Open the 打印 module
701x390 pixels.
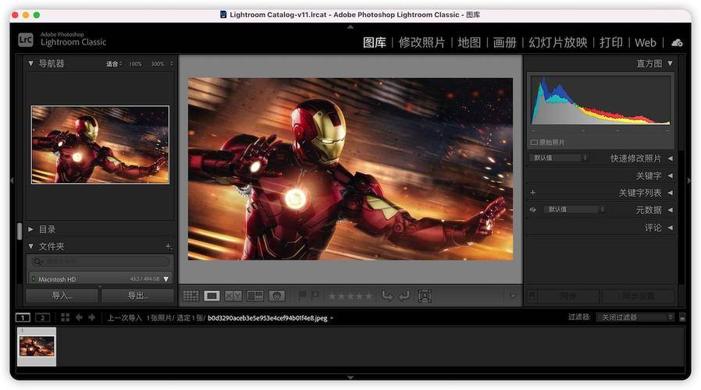(611, 42)
